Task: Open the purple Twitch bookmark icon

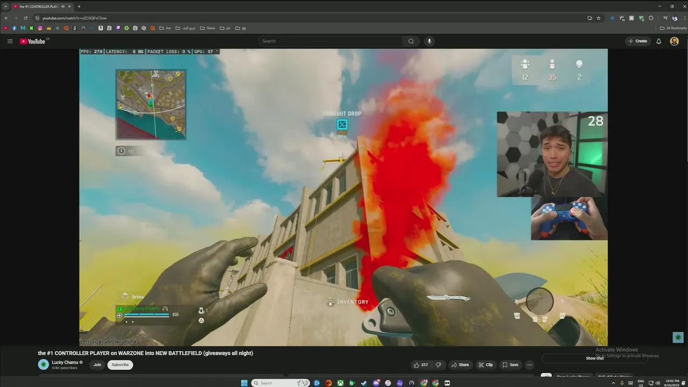Action: pyautogui.click(x=118, y=28)
